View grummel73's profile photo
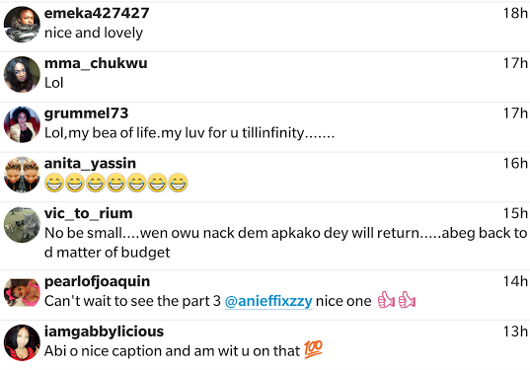This screenshot has width=530, height=370. [22, 124]
